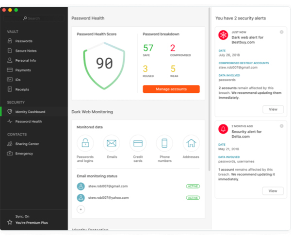Click ACTIVE badge for yahoo address

193,198
